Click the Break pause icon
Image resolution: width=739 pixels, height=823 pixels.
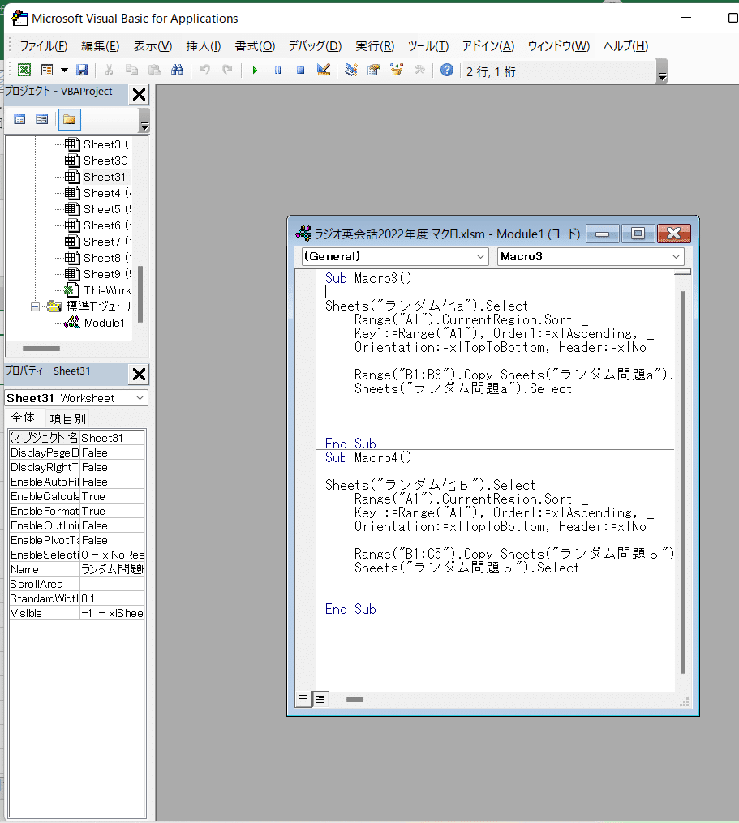pos(278,70)
